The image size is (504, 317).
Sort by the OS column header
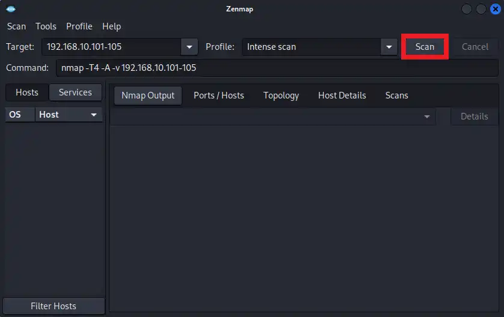tap(20, 115)
